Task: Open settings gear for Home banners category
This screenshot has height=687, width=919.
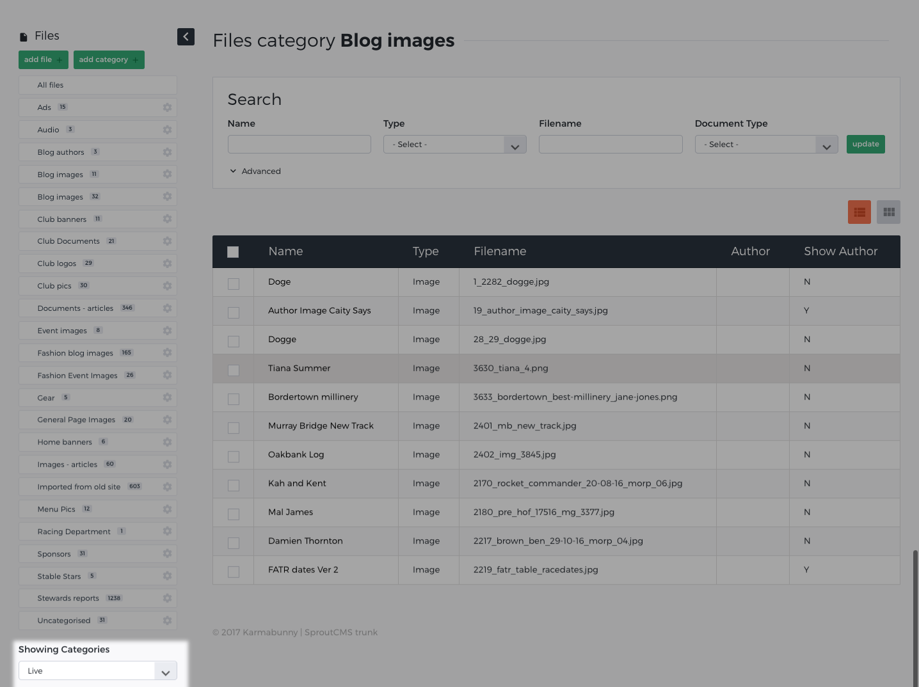Action: 167,442
